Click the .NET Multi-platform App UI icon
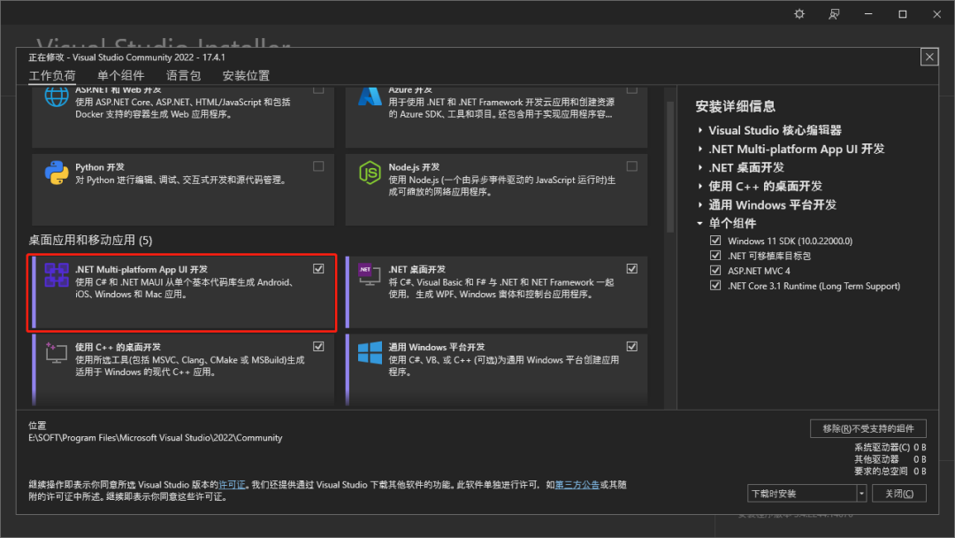This screenshot has width=955, height=538. 57,275
